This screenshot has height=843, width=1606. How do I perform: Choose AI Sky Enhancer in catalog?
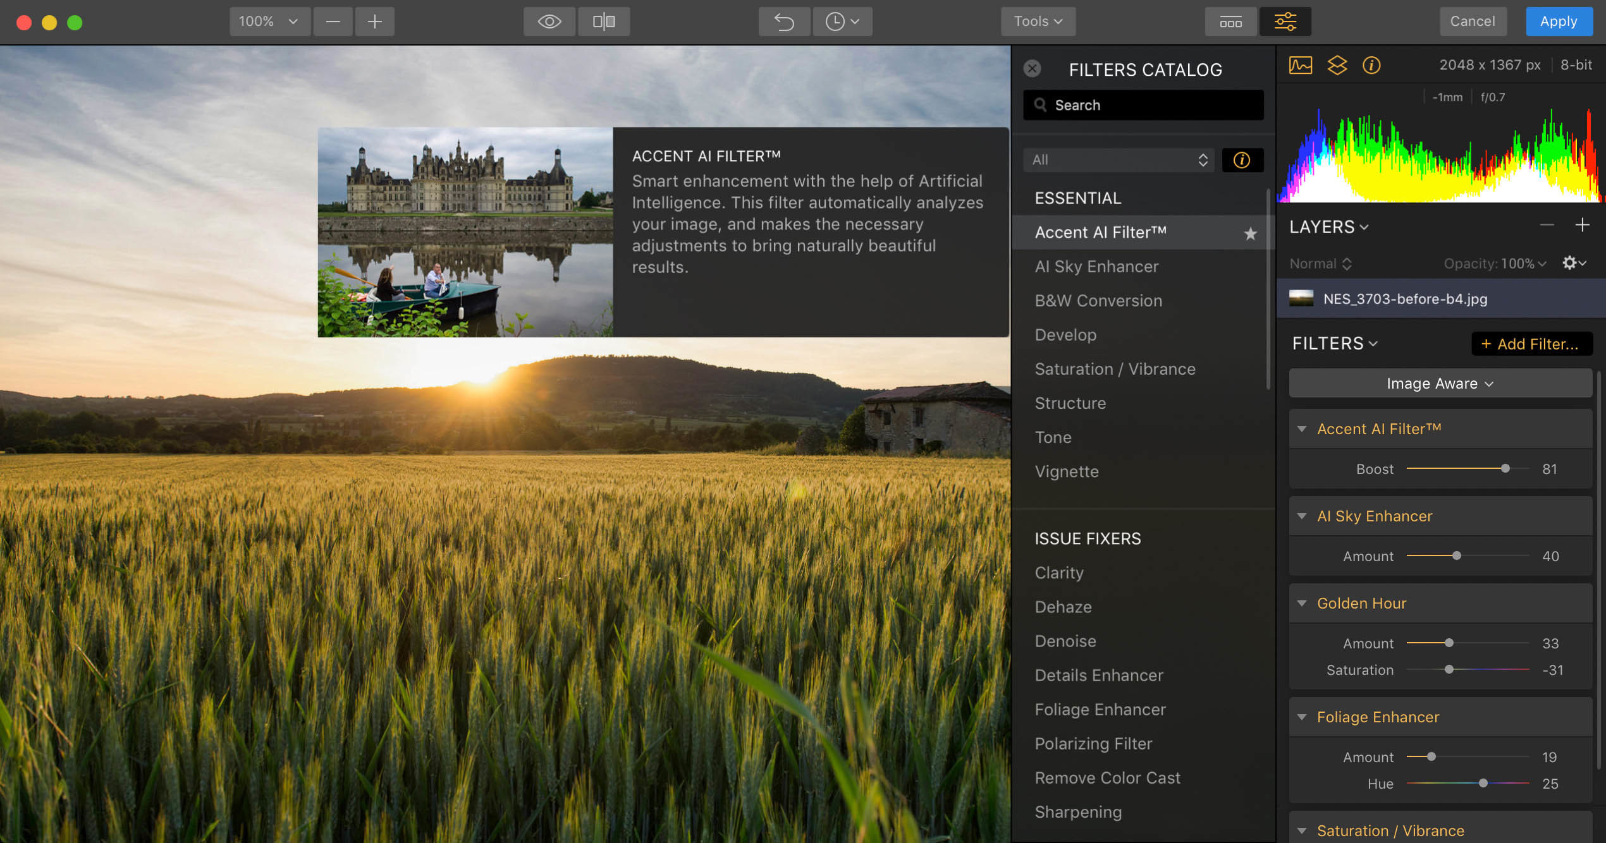click(x=1096, y=267)
